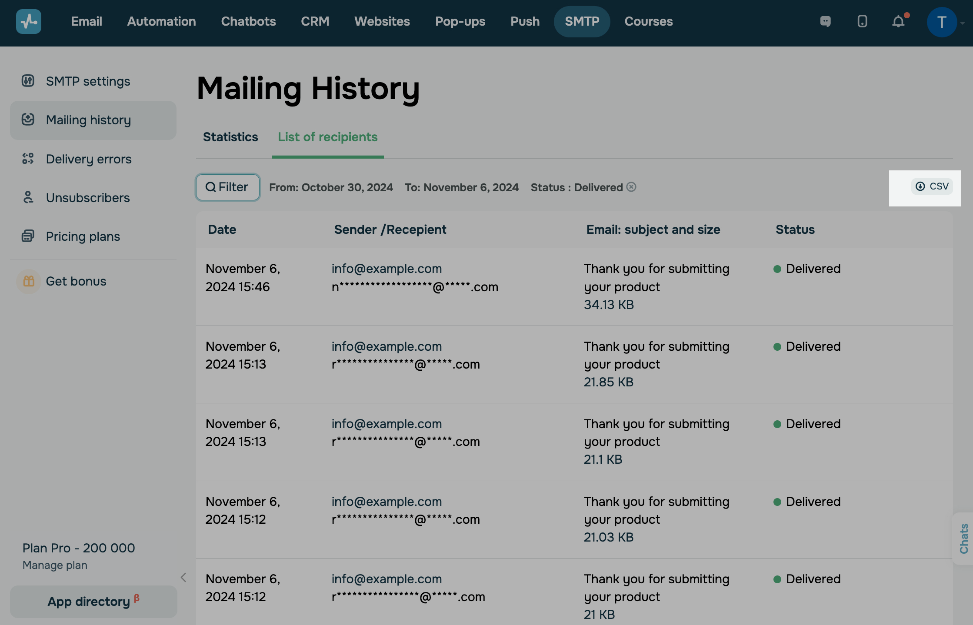
Task: Remove the Status Delivered filter
Action: [631, 187]
